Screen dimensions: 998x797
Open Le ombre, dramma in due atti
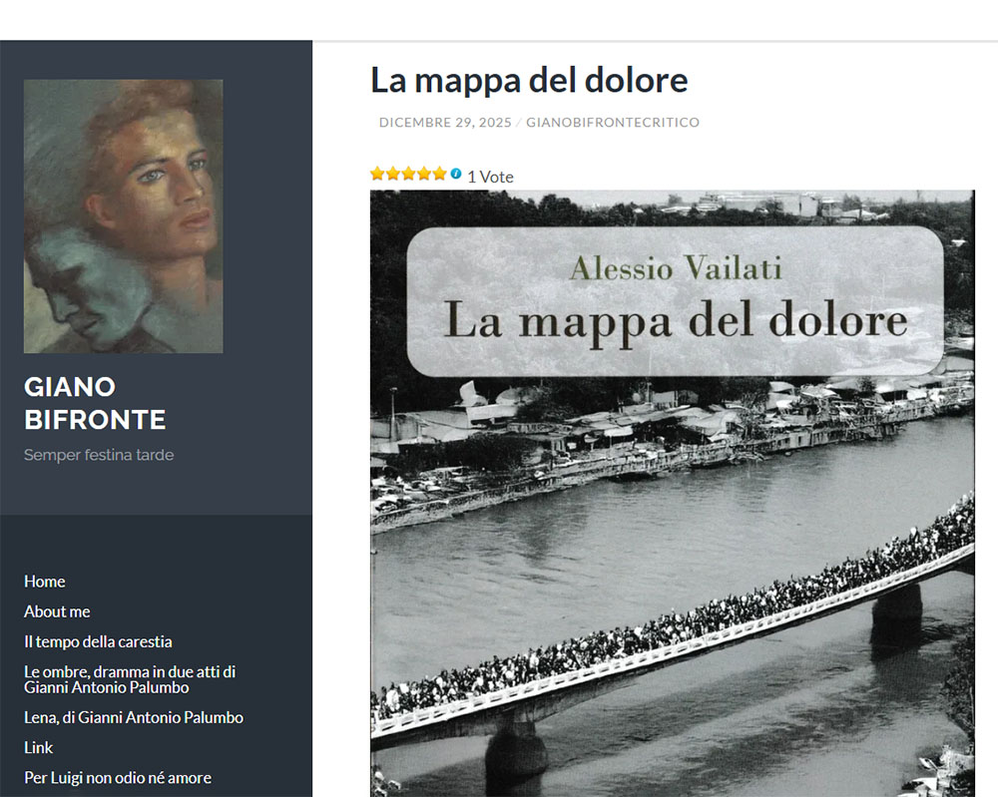(x=130, y=679)
